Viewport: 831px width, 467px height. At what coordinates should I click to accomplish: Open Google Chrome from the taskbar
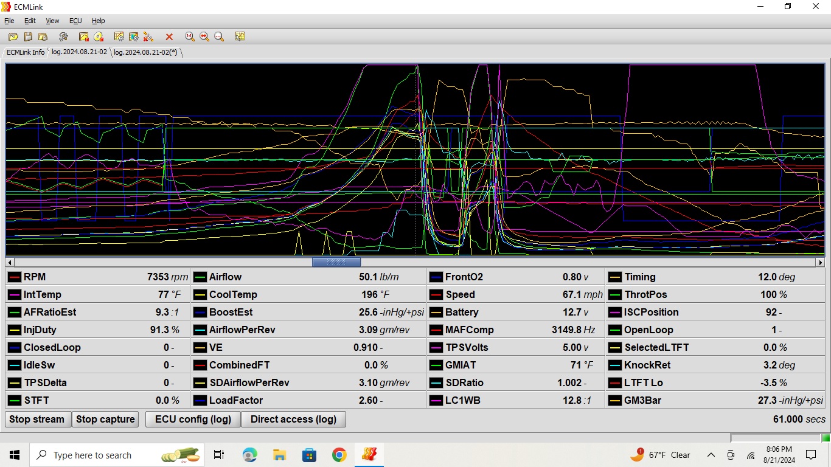[x=339, y=455]
